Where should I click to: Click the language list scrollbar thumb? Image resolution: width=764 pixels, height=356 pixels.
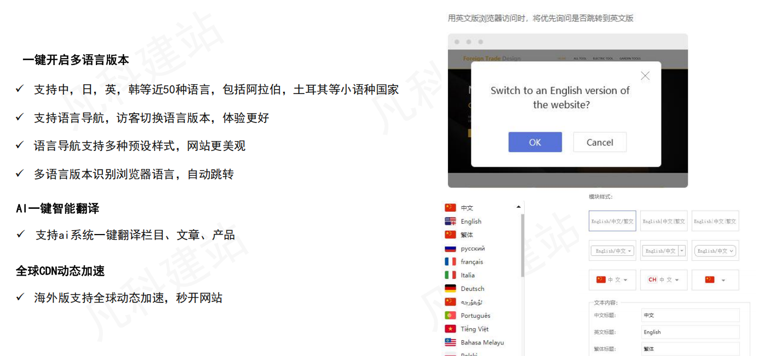click(x=522, y=245)
